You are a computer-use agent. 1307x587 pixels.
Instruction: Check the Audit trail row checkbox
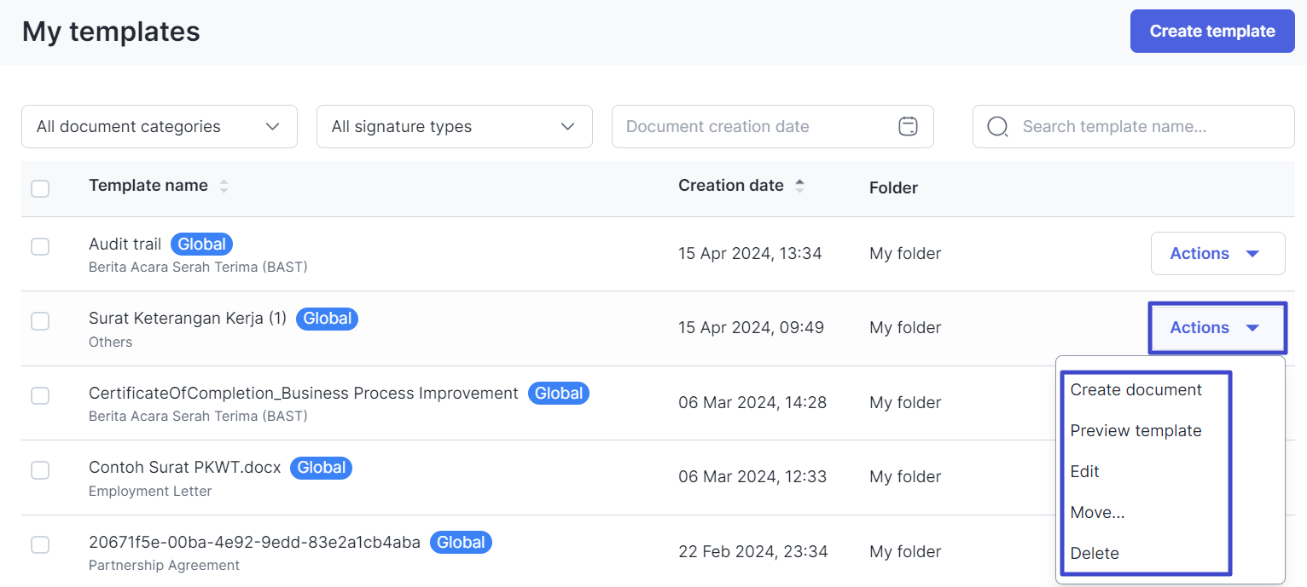(40, 247)
